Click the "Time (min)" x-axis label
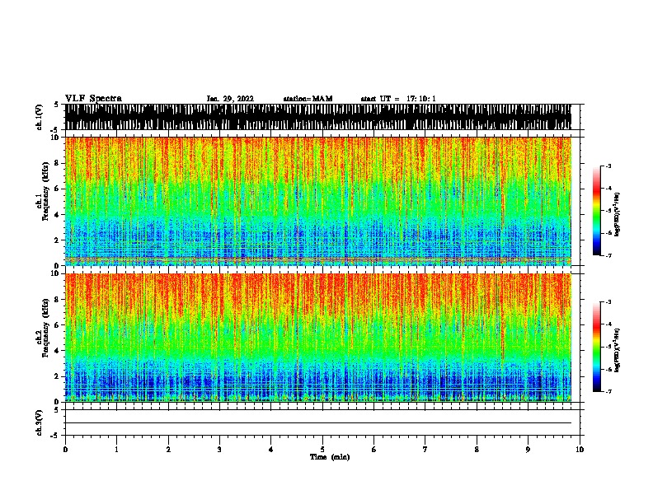Screen dimensions: 653x504 pos(330,457)
